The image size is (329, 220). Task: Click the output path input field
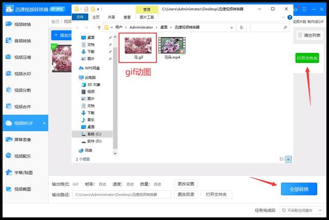(122, 195)
